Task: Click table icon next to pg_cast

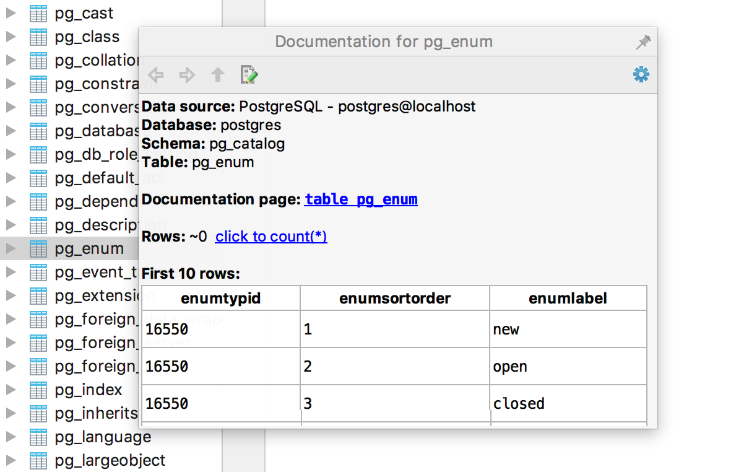Action: pyautogui.click(x=38, y=13)
